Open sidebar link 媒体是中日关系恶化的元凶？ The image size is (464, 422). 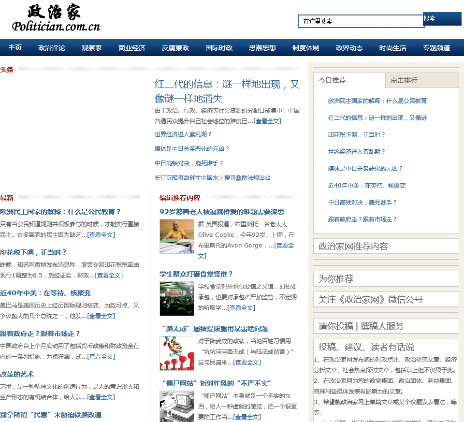pyautogui.click(x=365, y=168)
